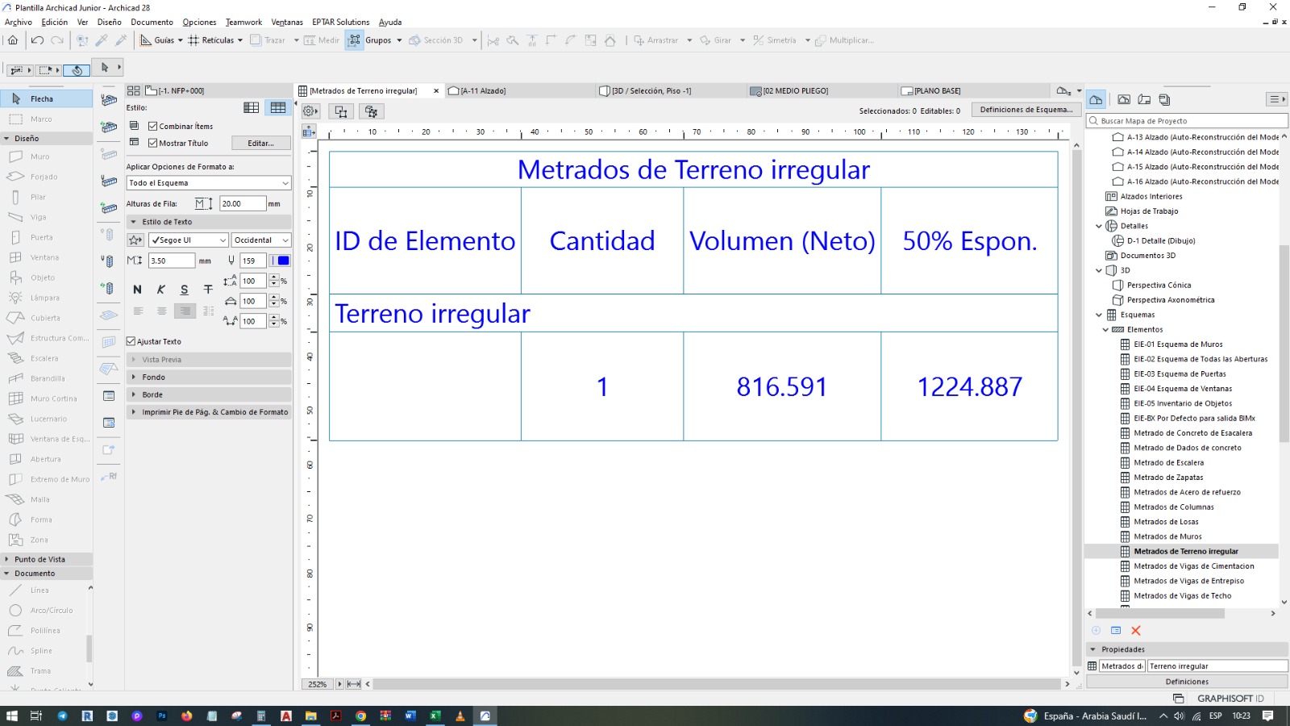Collapse the Estilo de Texto section
This screenshot has height=726, width=1290.
pyautogui.click(x=210, y=222)
